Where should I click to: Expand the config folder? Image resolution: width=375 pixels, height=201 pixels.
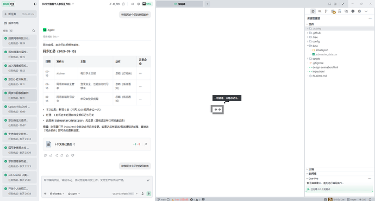tap(339, 42)
